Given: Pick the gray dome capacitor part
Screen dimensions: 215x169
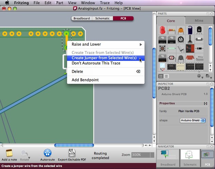Looking at the screenshot, I should pyautogui.click(x=181, y=58).
